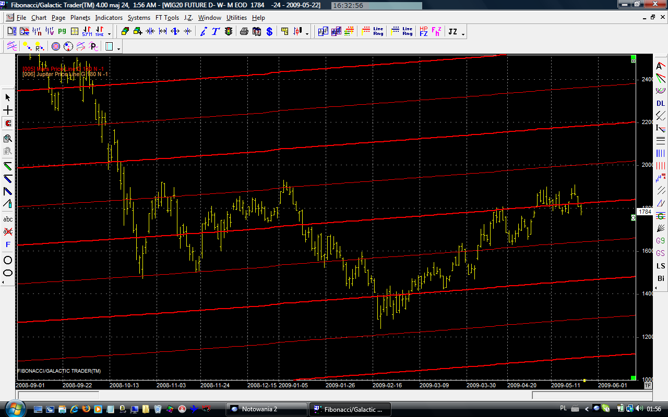Screen dimensions: 668x417
Task: Click the Windows Start button
Action: click(x=11, y=409)
